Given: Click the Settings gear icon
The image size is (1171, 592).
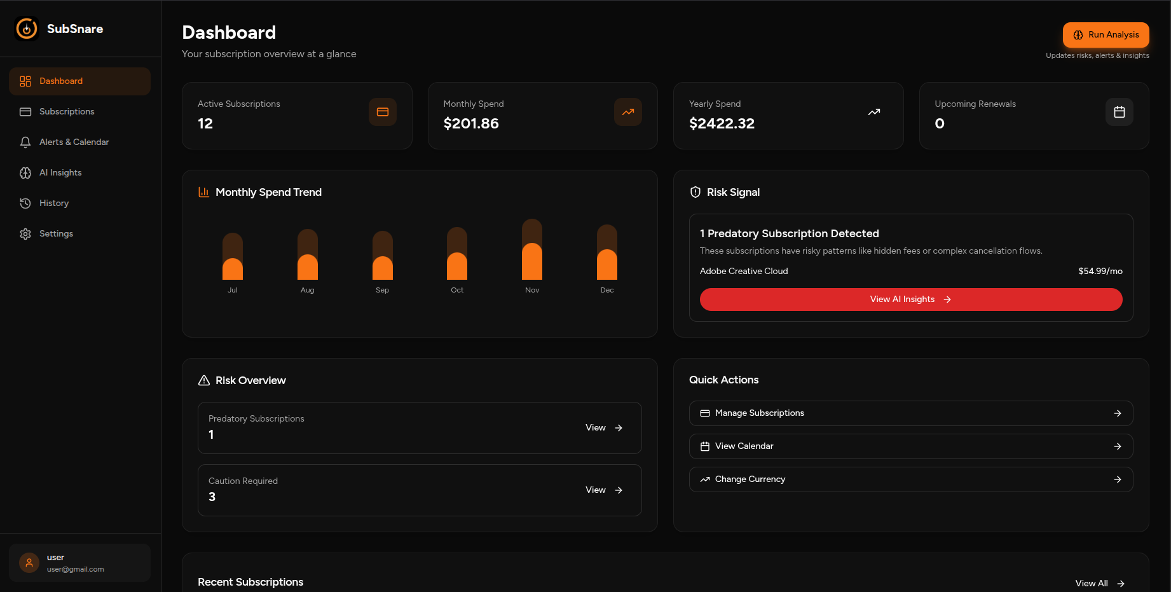Looking at the screenshot, I should coord(25,234).
